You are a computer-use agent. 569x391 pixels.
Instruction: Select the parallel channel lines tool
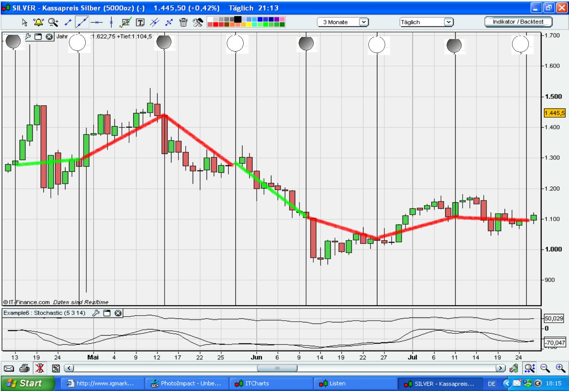pyautogui.click(x=154, y=22)
